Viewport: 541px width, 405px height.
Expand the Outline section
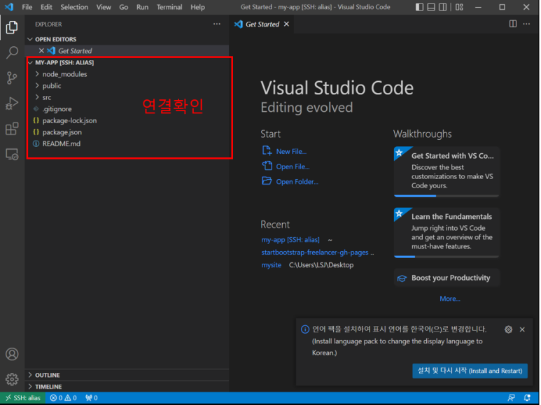[30, 375]
